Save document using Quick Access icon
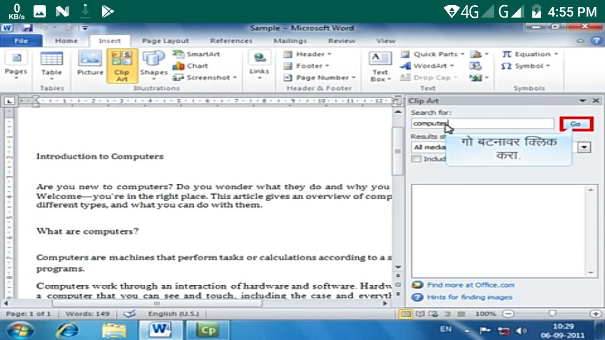Screen dimensions: 605x340 (27, 28)
